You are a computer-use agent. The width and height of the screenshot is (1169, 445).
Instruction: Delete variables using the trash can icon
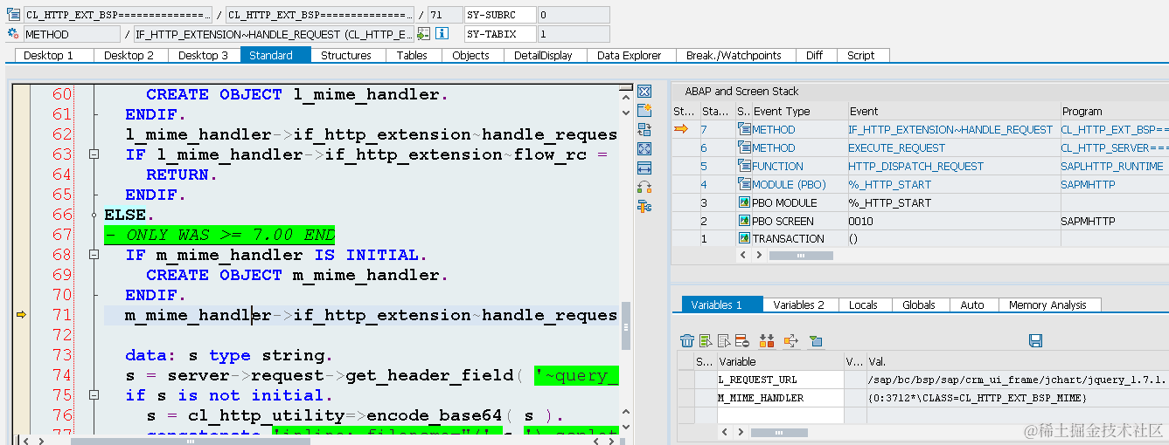tap(688, 340)
